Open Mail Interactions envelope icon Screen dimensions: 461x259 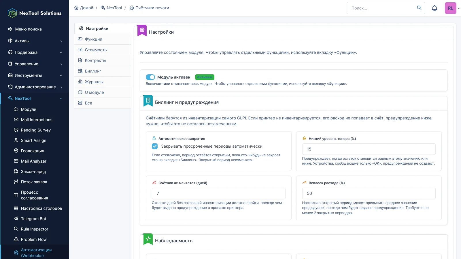16,120
